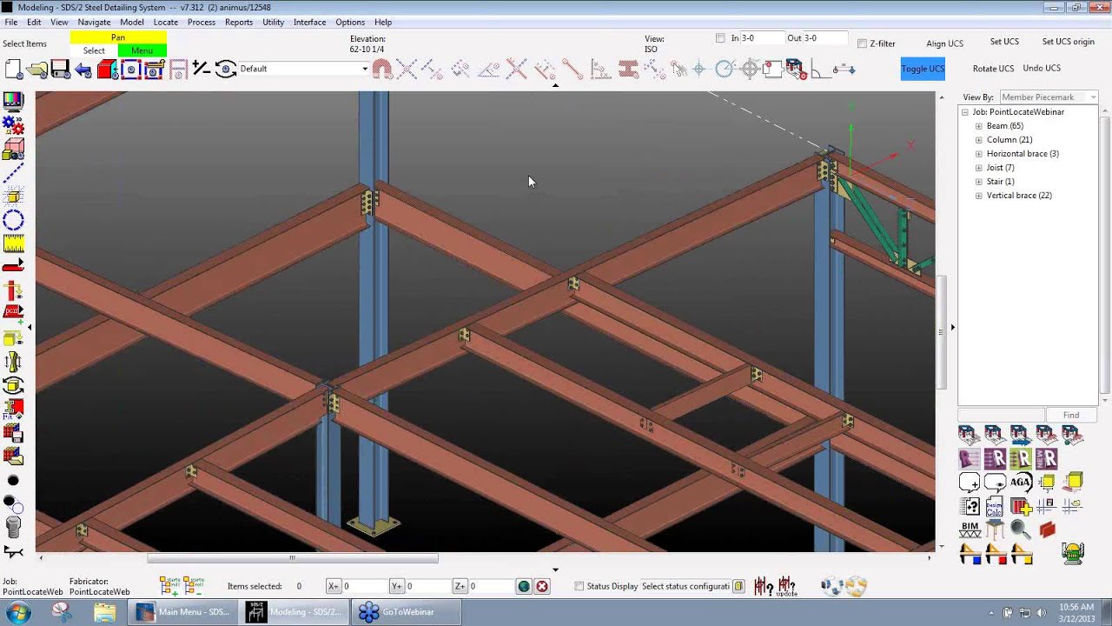Expand the Horizontal brace (3) node
Screen dimensions: 1112x626
tap(979, 154)
